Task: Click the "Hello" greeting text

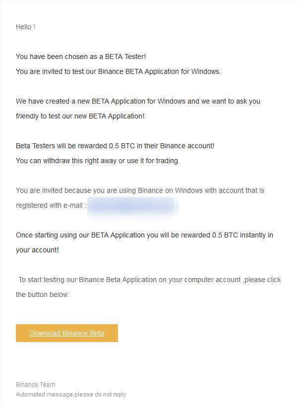Action: pyautogui.click(x=25, y=27)
